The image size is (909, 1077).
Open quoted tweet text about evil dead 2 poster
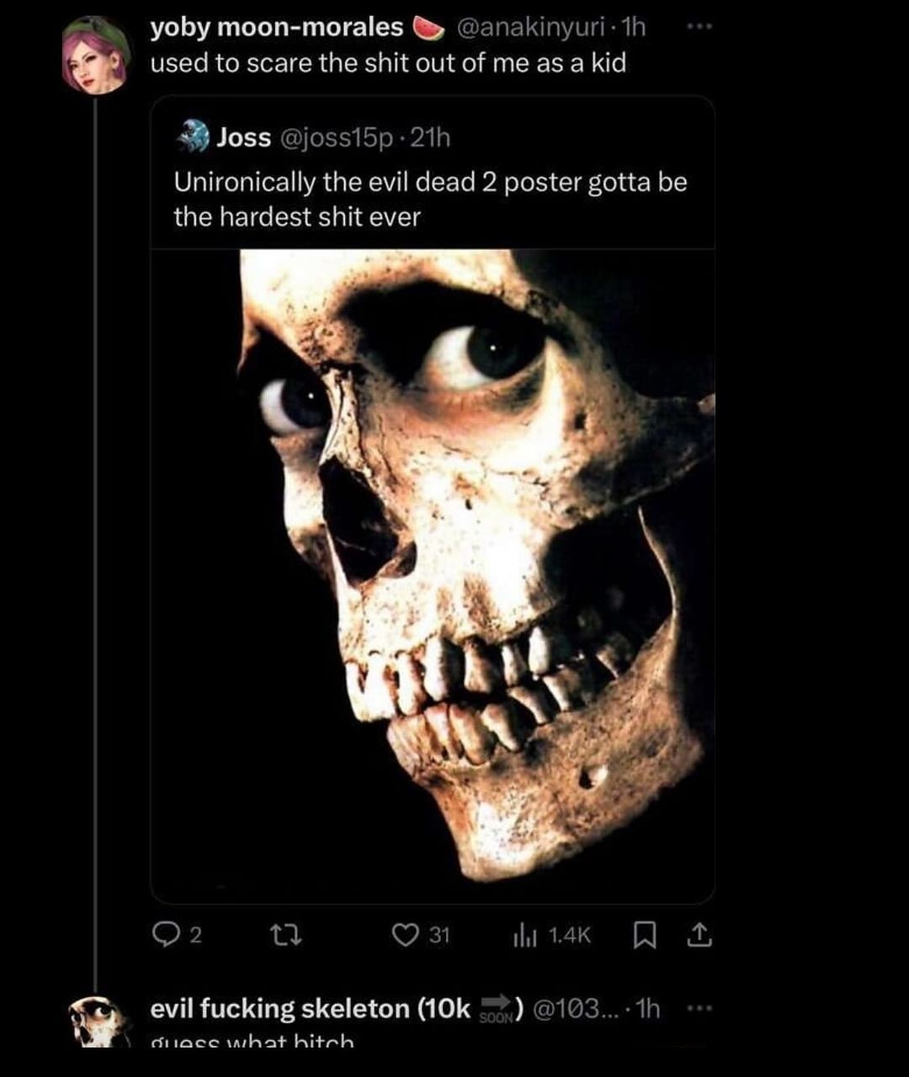click(429, 199)
